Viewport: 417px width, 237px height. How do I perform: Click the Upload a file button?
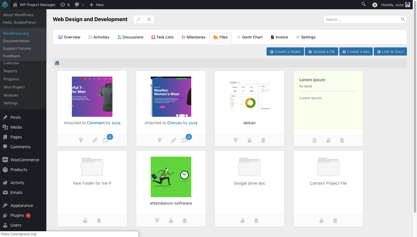(x=321, y=51)
